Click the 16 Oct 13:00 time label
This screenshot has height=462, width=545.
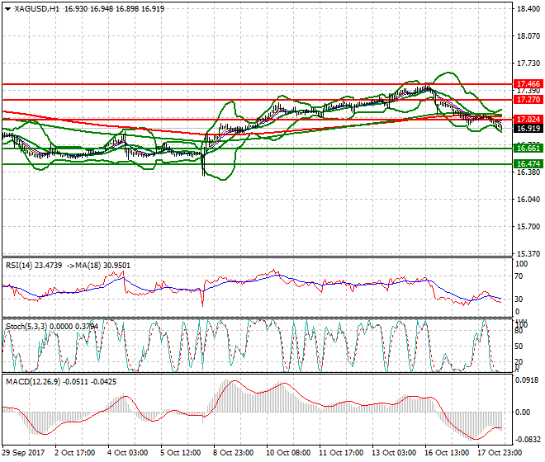coord(446,453)
